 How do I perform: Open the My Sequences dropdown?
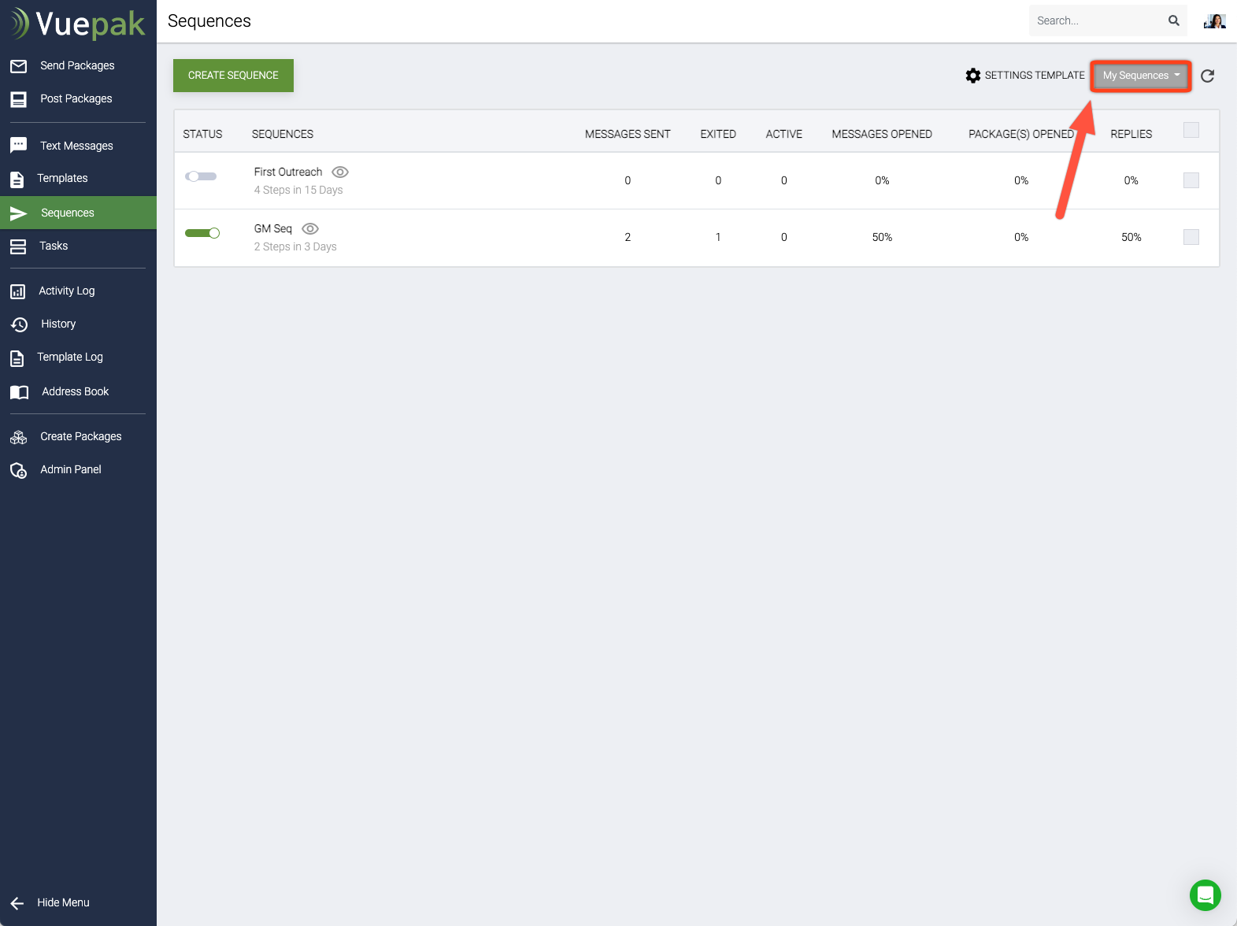1140,76
